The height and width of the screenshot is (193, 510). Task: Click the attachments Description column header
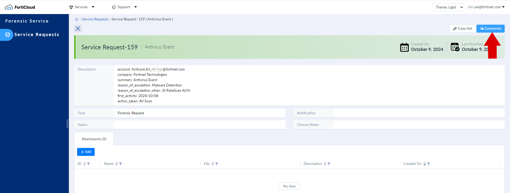[x=313, y=164]
